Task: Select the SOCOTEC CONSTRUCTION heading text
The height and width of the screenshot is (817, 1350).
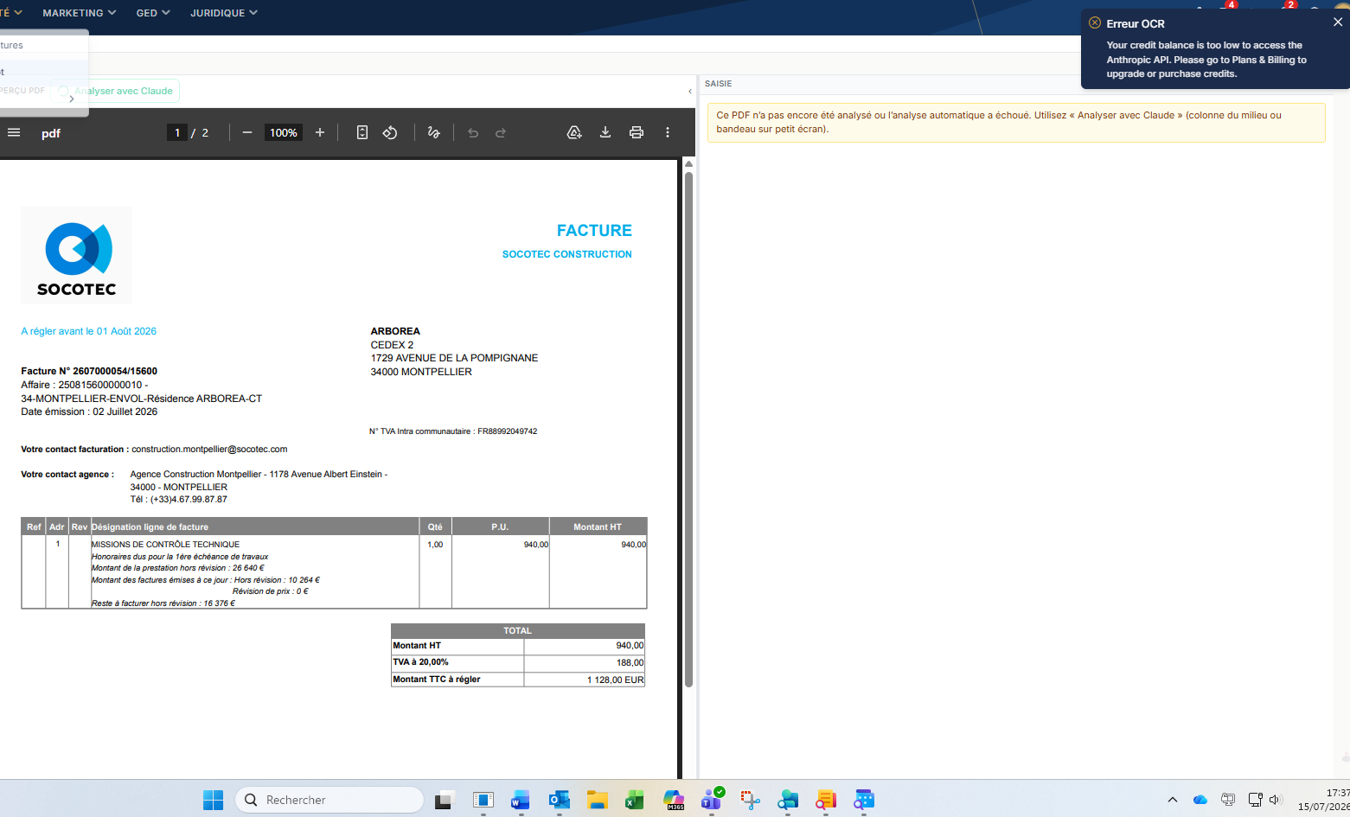Action: point(567,254)
